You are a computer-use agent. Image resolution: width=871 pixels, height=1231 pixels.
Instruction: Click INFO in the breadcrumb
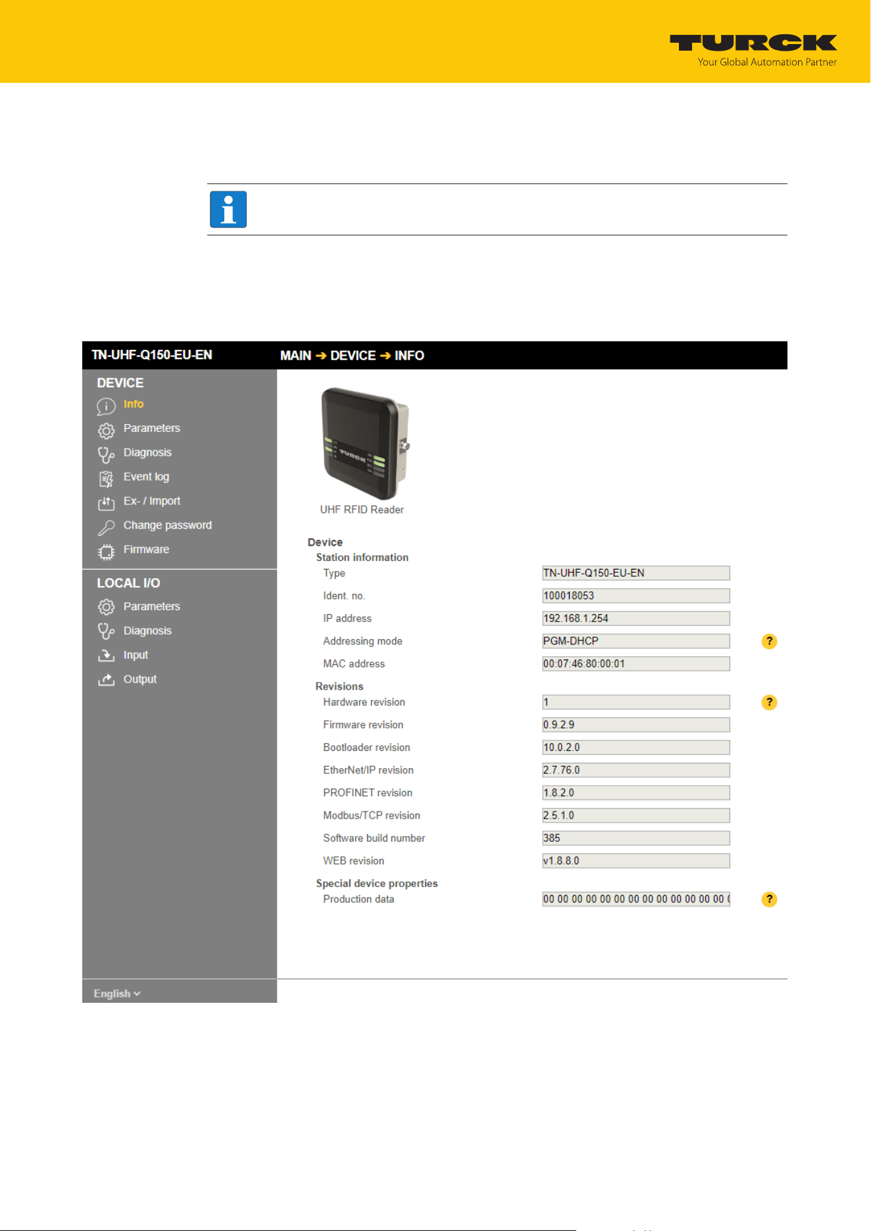tap(409, 356)
